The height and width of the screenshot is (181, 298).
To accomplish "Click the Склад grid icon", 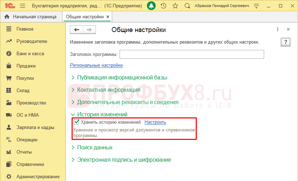I will [x=9, y=90].
